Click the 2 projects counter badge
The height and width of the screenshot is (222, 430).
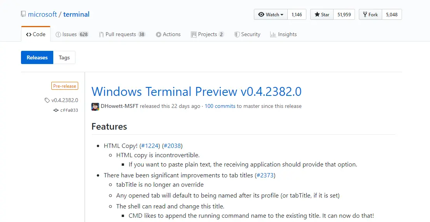pyautogui.click(x=221, y=35)
